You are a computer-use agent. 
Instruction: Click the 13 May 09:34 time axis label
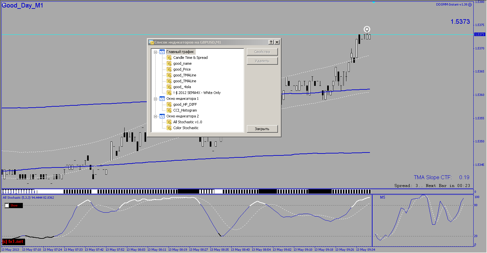[365, 250]
